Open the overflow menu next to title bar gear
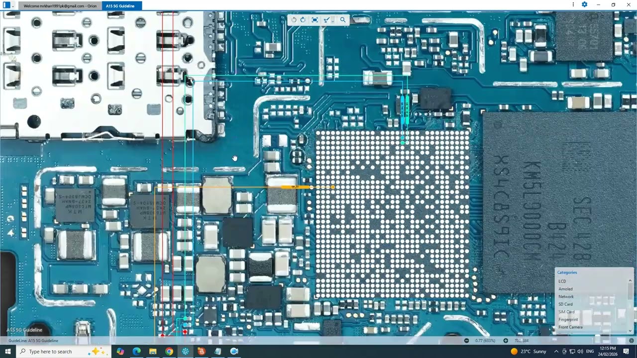637x358 pixels. pos(573,4)
